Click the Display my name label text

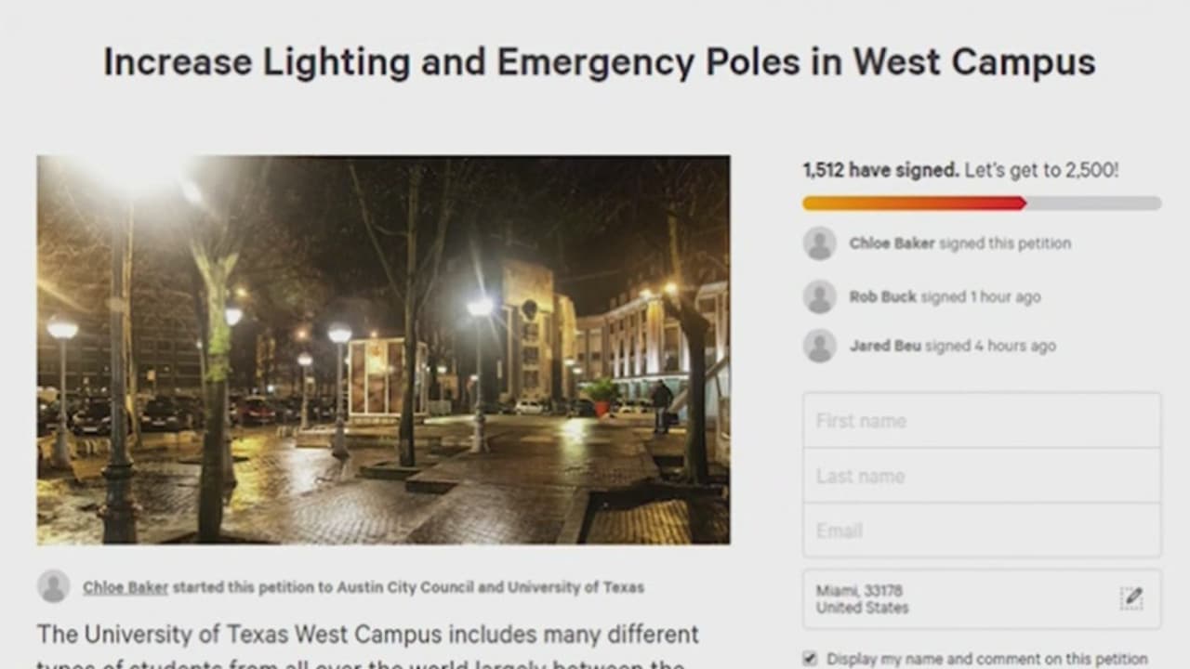click(986, 659)
